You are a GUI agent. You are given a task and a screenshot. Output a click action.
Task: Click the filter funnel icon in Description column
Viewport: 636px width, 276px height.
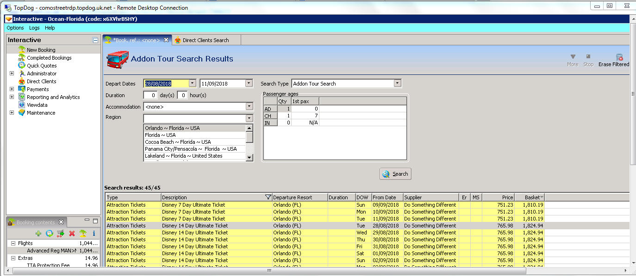[x=268, y=197]
